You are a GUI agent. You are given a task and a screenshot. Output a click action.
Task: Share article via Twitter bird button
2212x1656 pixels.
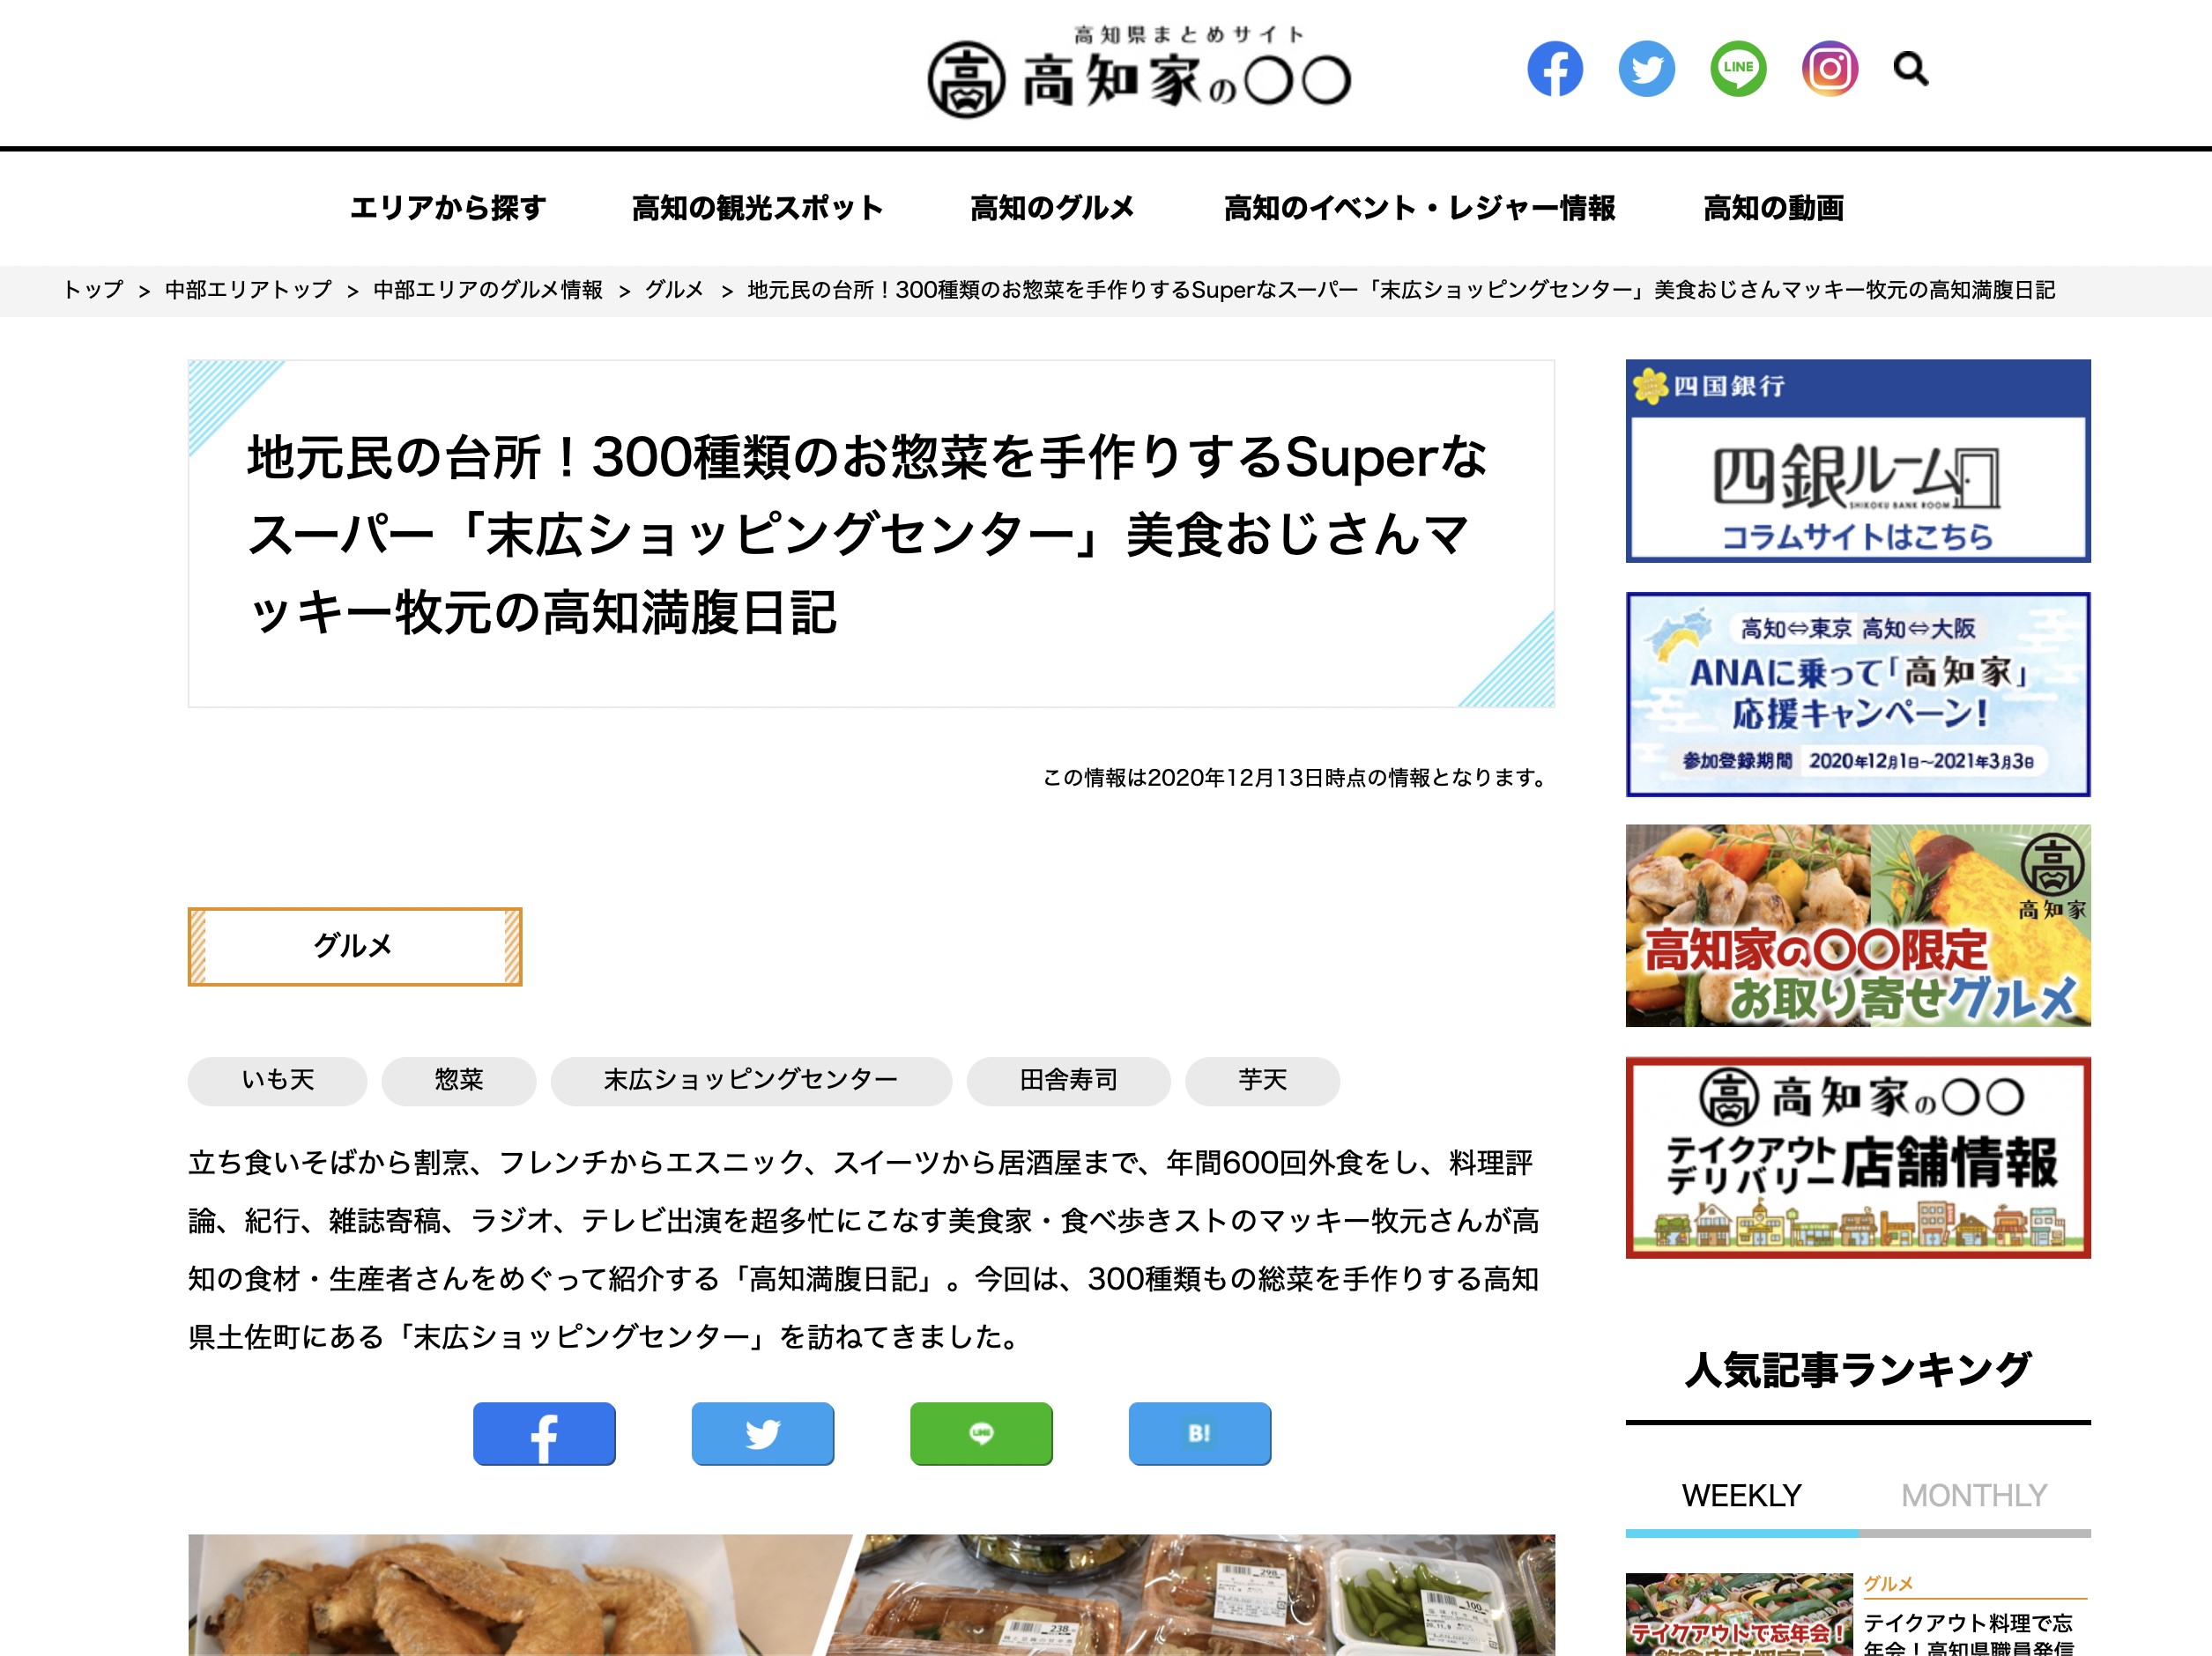coord(762,1433)
